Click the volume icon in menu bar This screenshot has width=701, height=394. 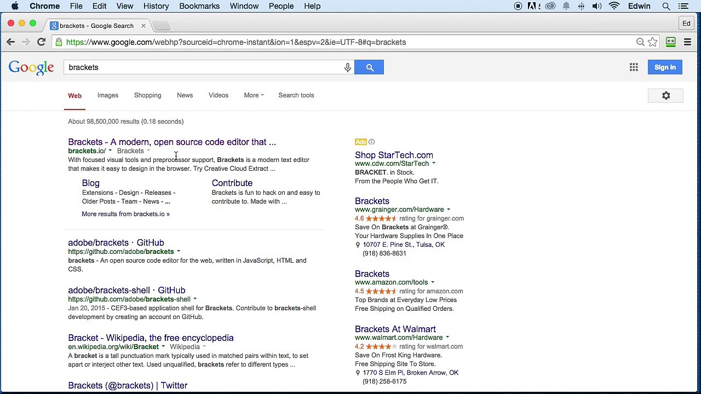click(x=597, y=6)
